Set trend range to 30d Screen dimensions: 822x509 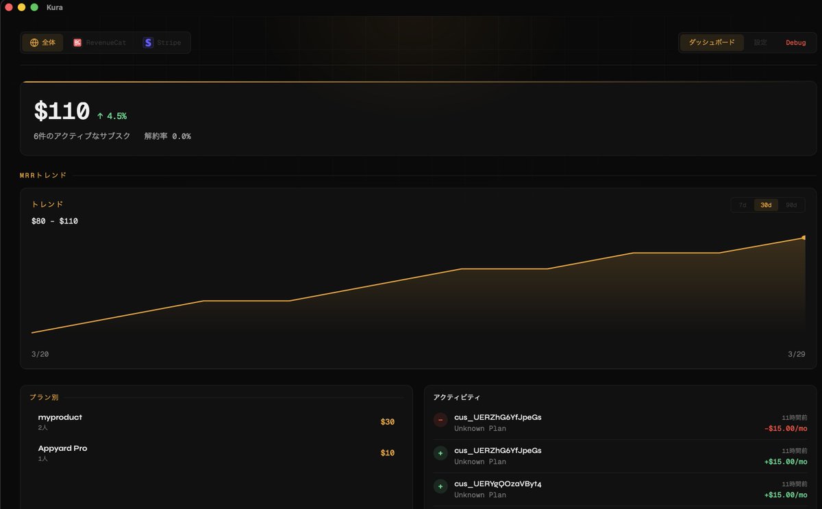[766, 205]
